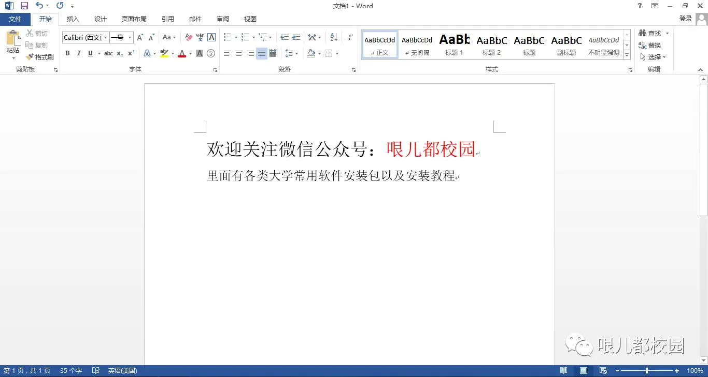Image resolution: width=708 pixels, height=377 pixels.
Task: Switch to the 引用 (References) tab
Action: (168, 19)
